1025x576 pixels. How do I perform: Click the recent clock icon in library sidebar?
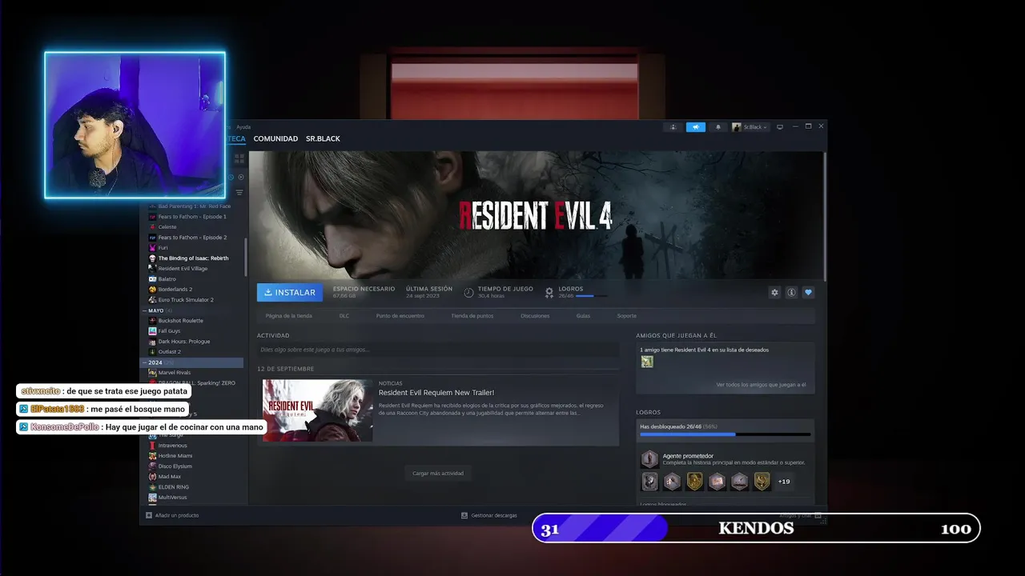click(x=231, y=177)
